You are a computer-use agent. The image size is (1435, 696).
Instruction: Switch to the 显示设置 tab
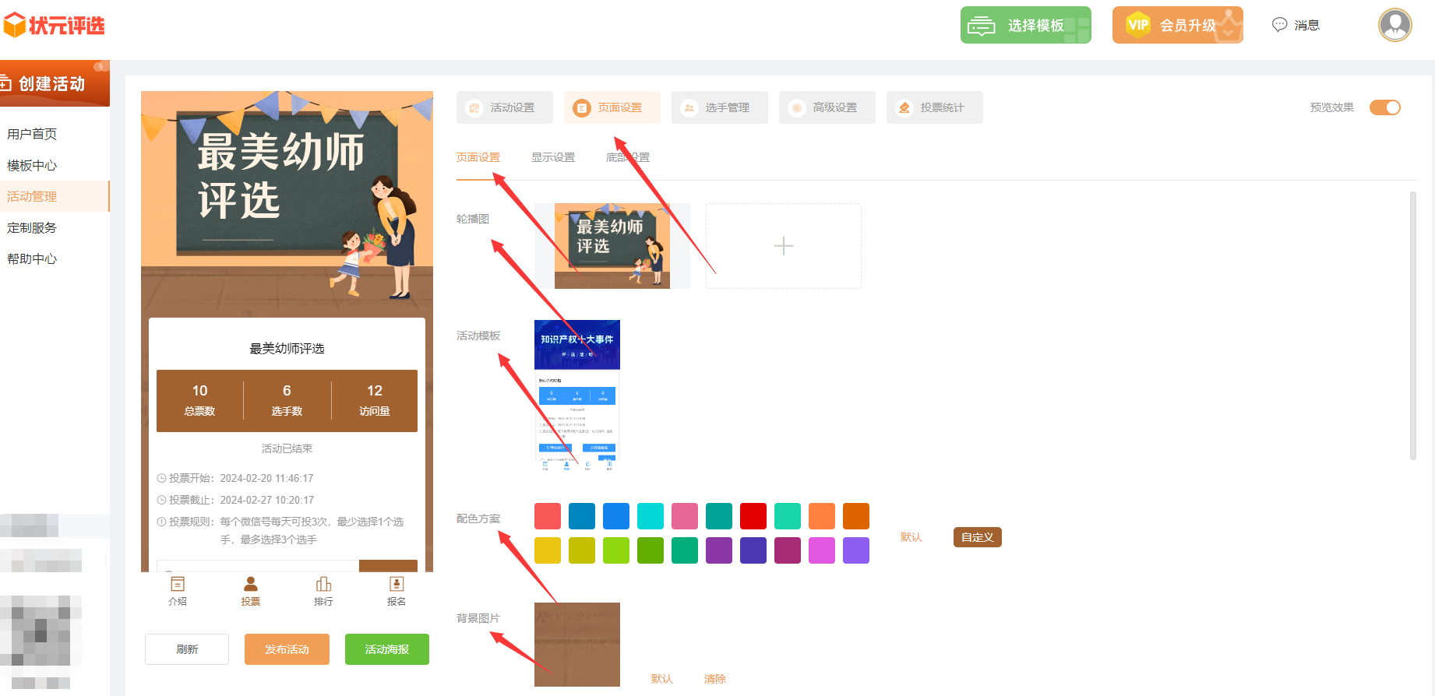coord(552,157)
